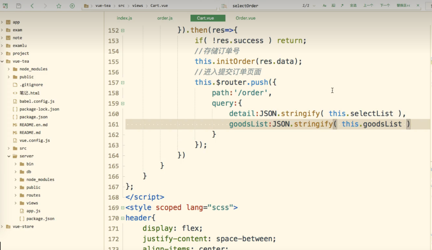Image resolution: width=432 pixels, height=250 pixels.
Task: Open package-lock.json file
Action: pos(39,109)
